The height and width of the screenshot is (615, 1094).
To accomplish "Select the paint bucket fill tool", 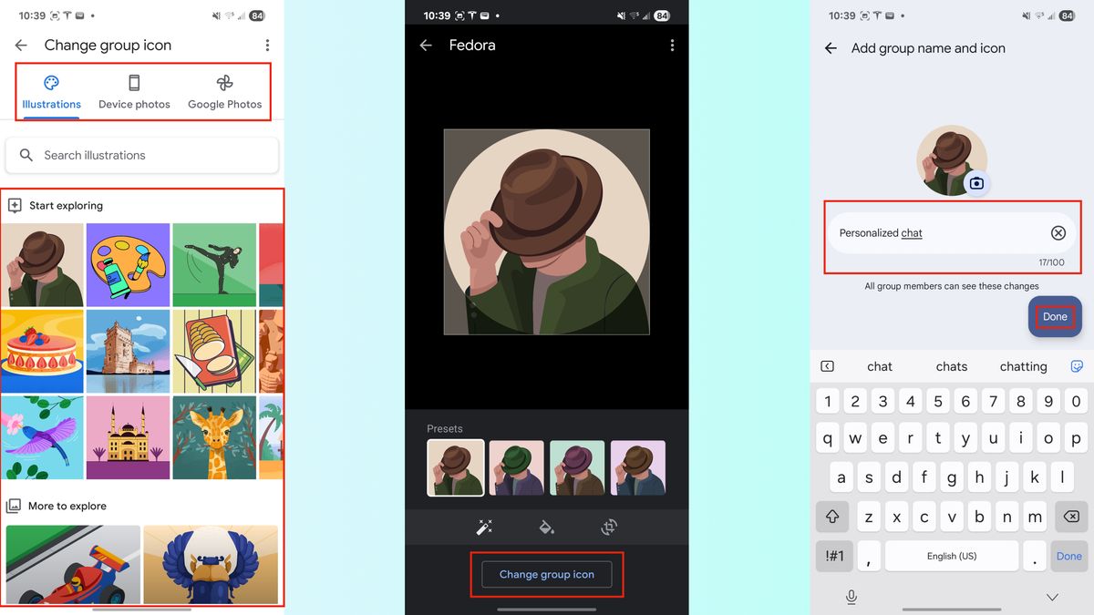I will (546, 527).
